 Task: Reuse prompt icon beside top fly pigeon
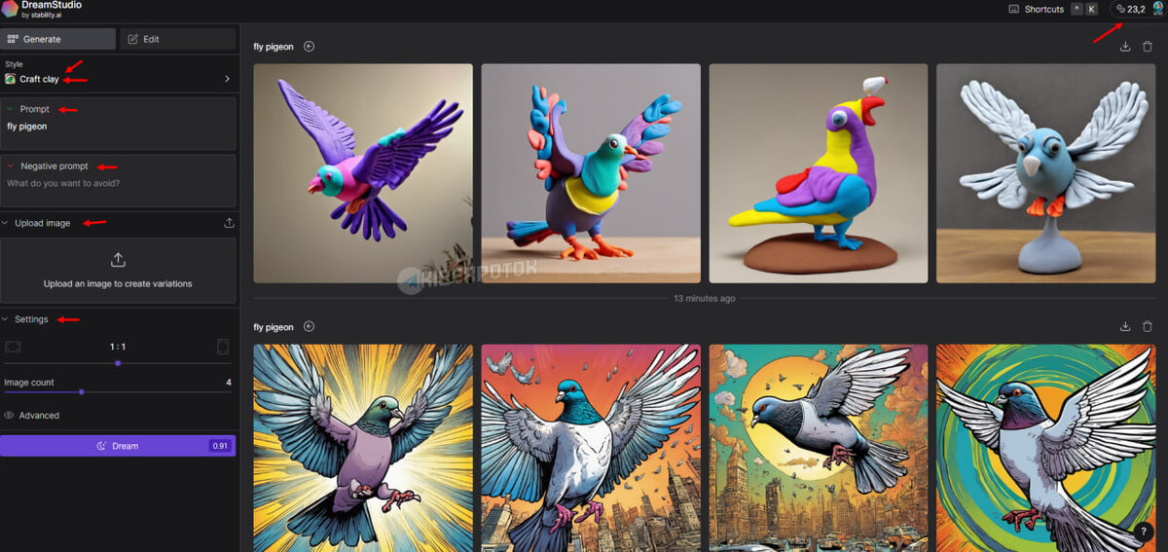click(x=309, y=46)
